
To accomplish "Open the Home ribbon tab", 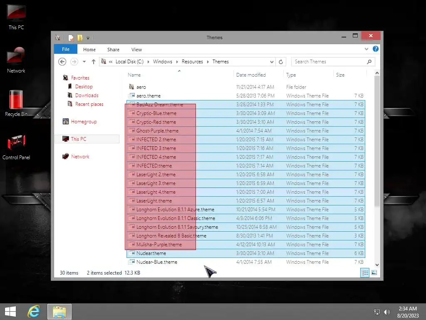I will click(89, 50).
